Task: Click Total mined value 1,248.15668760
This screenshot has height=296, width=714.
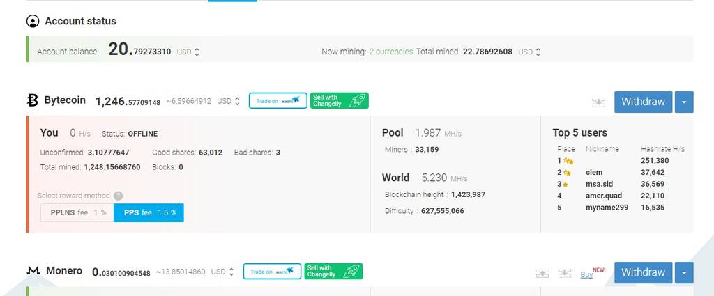Action: coord(112,167)
